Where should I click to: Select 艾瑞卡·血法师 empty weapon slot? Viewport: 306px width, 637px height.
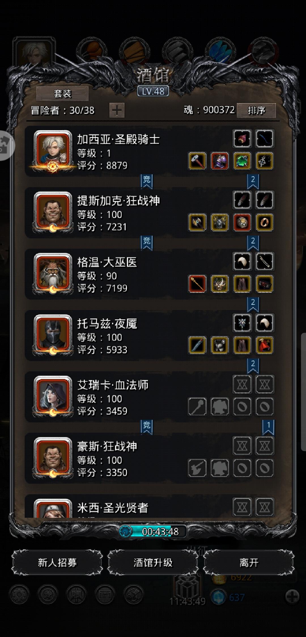point(197,406)
